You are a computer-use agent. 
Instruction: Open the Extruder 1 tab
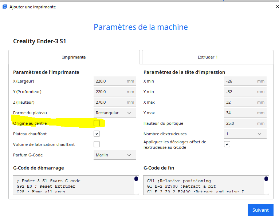(208, 57)
